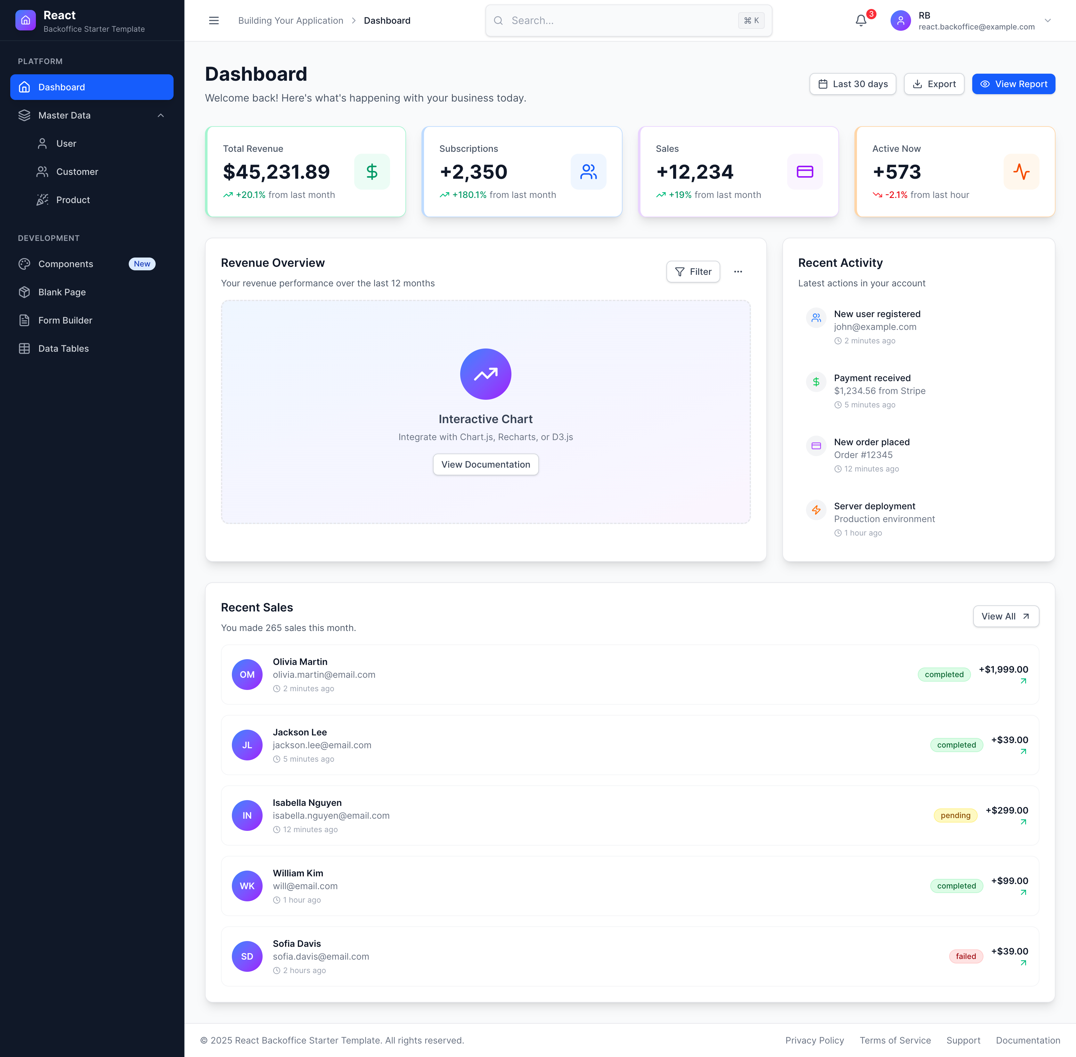Click Isabella Nguyen's IN avatar

click(x=247, y=815)
